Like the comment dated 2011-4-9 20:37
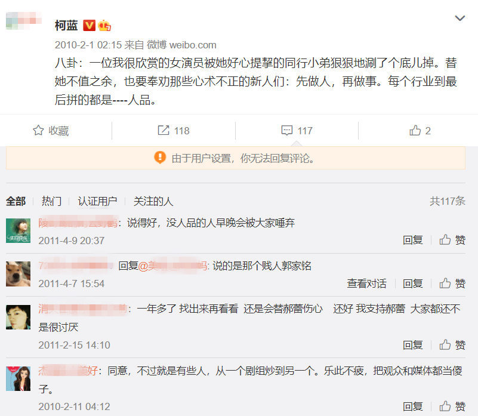Image resolution: width=478 pixels, height=416 pixels. (x=452, y=240)
